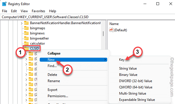Open the Edit menu
Viewport: 175px width, 104px height.
pos(14,11)
